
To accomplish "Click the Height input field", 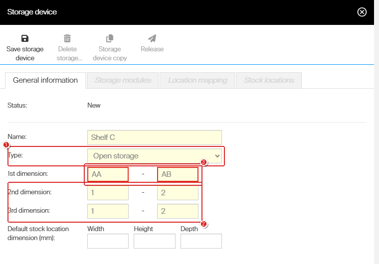I will [x=155, y=241].
